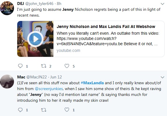Reply to Mac's tweet
The height and width of the screenshot is (116, 167).
coord(20,110)
